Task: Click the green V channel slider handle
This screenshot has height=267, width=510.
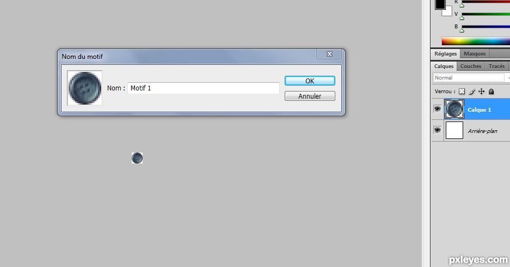Action: (x=462, y=18)
